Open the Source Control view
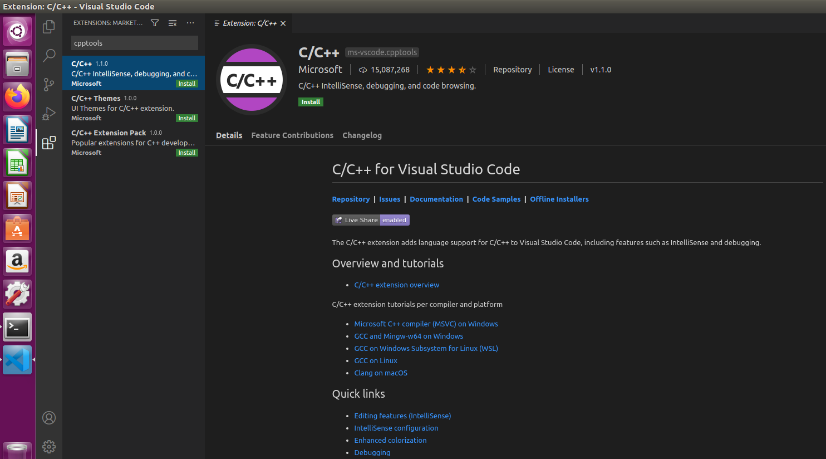Viewport: 826px width, 459px height. [49, 85]
